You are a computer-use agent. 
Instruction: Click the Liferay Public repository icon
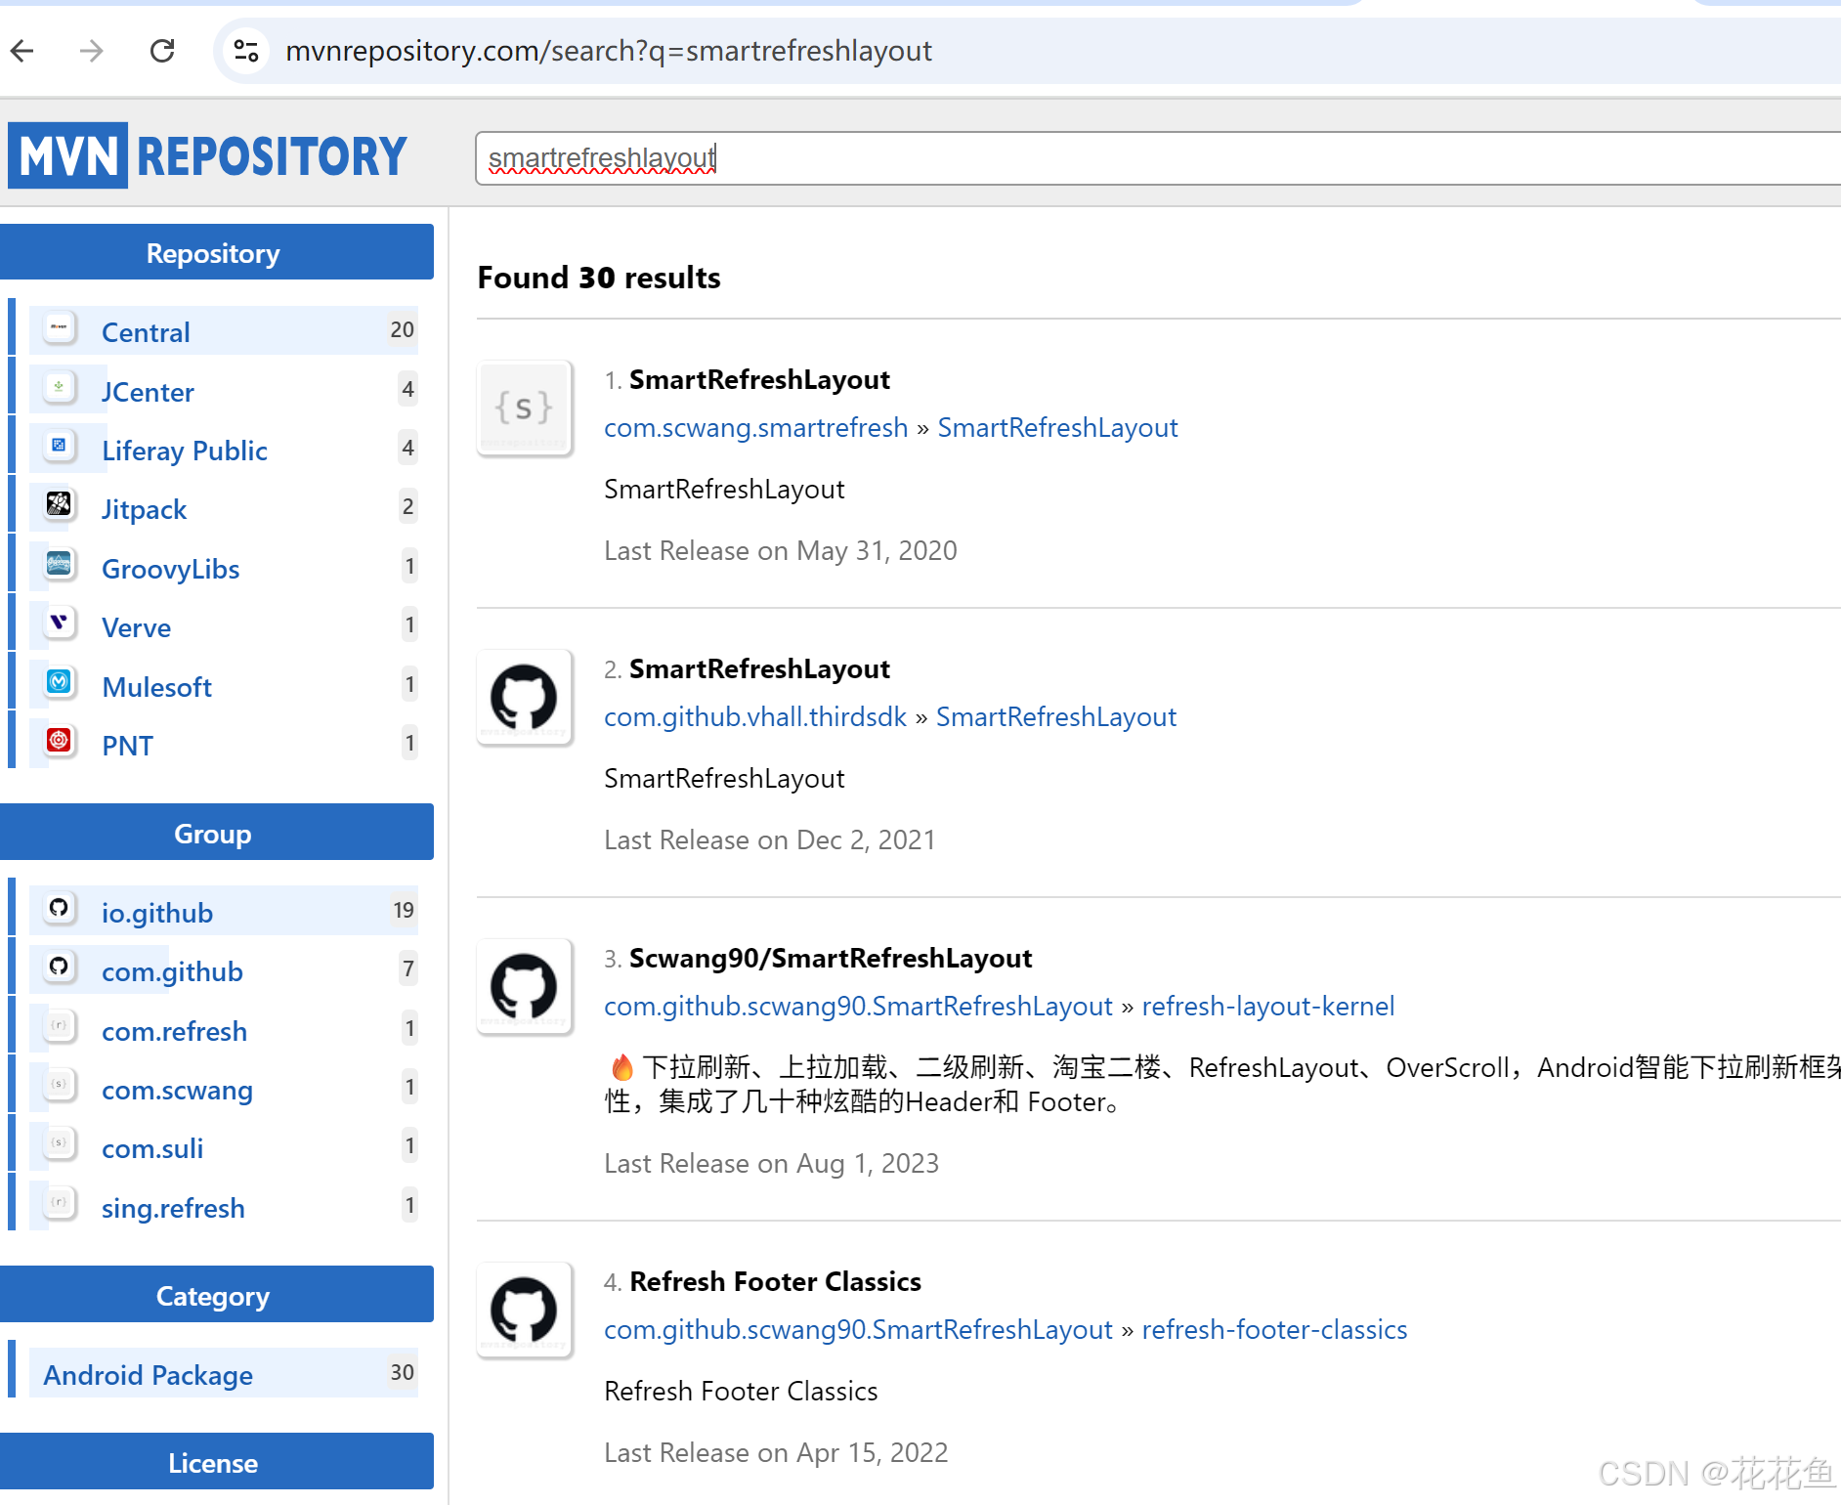click(x=60, y=446)
